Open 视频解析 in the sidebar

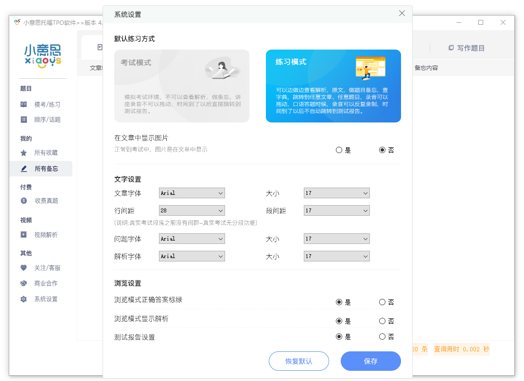[x=46, y=235]
